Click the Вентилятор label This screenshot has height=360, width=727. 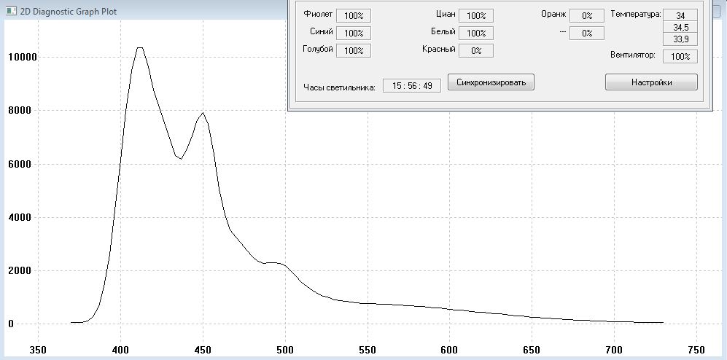click(x=633, y=55)
